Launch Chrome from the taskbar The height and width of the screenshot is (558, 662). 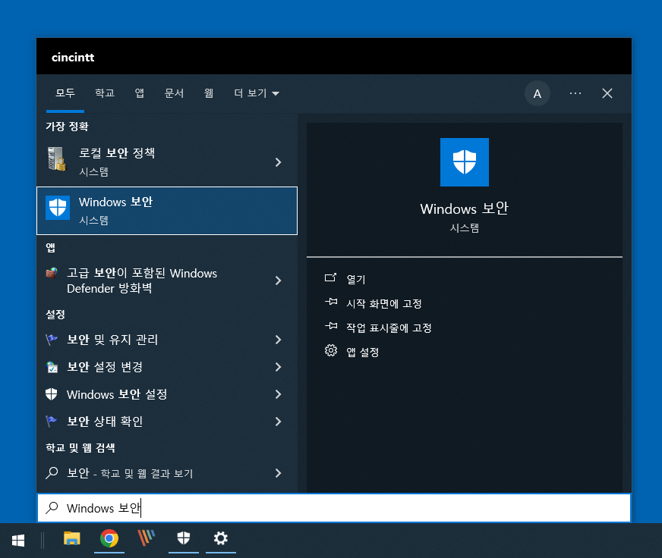[109, 538]
